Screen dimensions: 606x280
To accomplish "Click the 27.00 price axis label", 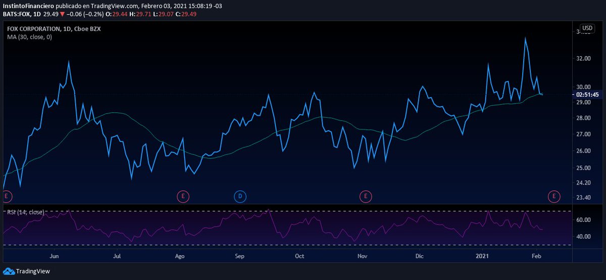I will 583,134.
